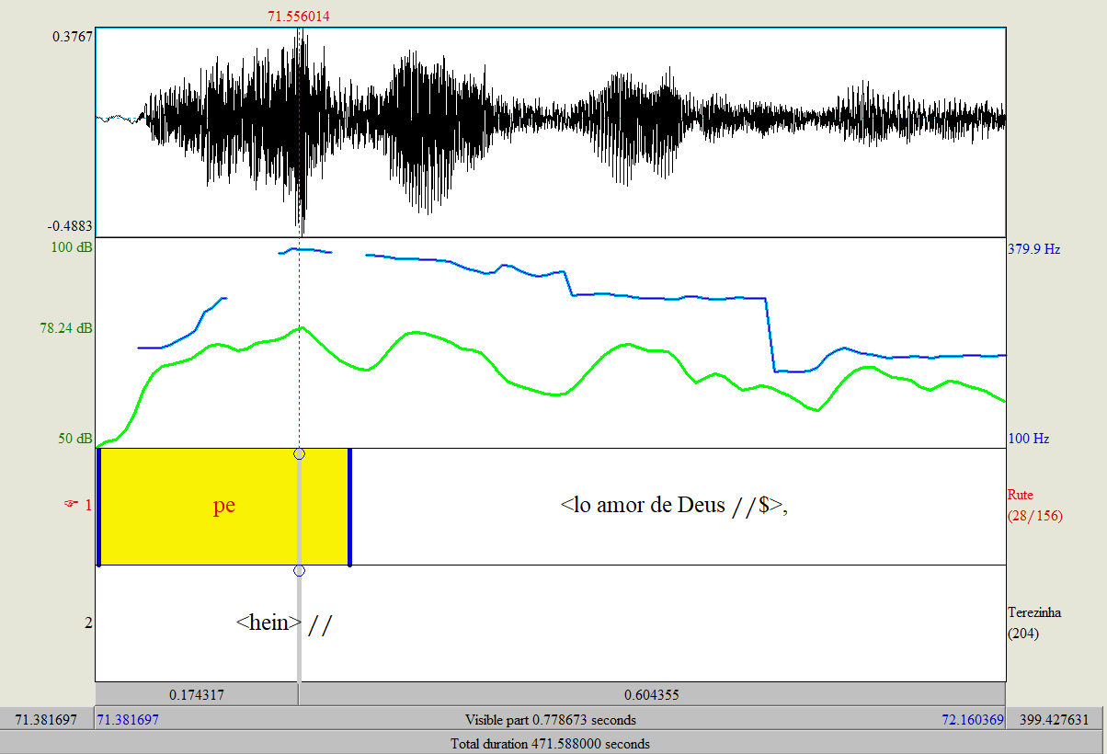This screenshot has height=754, width=1107.
Task: Select the yellow 'pe' interval in tier 1
Action: click(x=223, y=507)
